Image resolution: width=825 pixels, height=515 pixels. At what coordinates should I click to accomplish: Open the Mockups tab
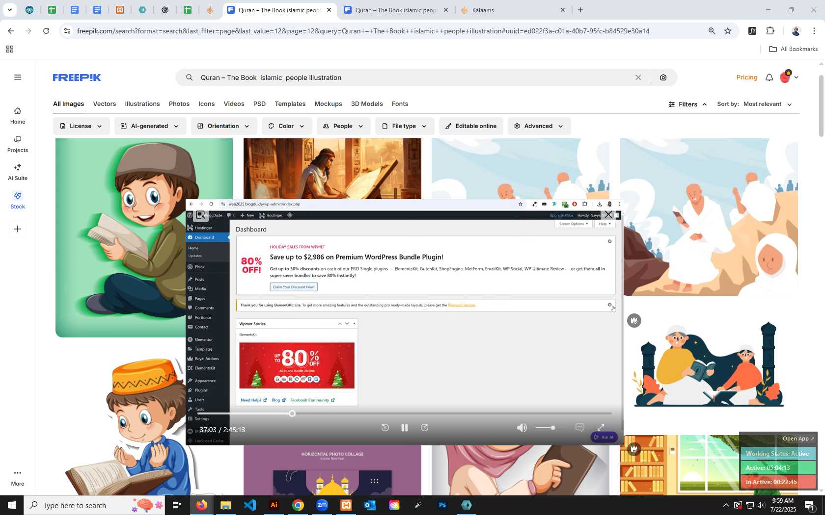[328, 104]
